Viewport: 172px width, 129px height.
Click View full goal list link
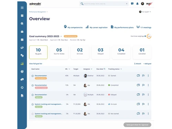[x=35, y=64]
